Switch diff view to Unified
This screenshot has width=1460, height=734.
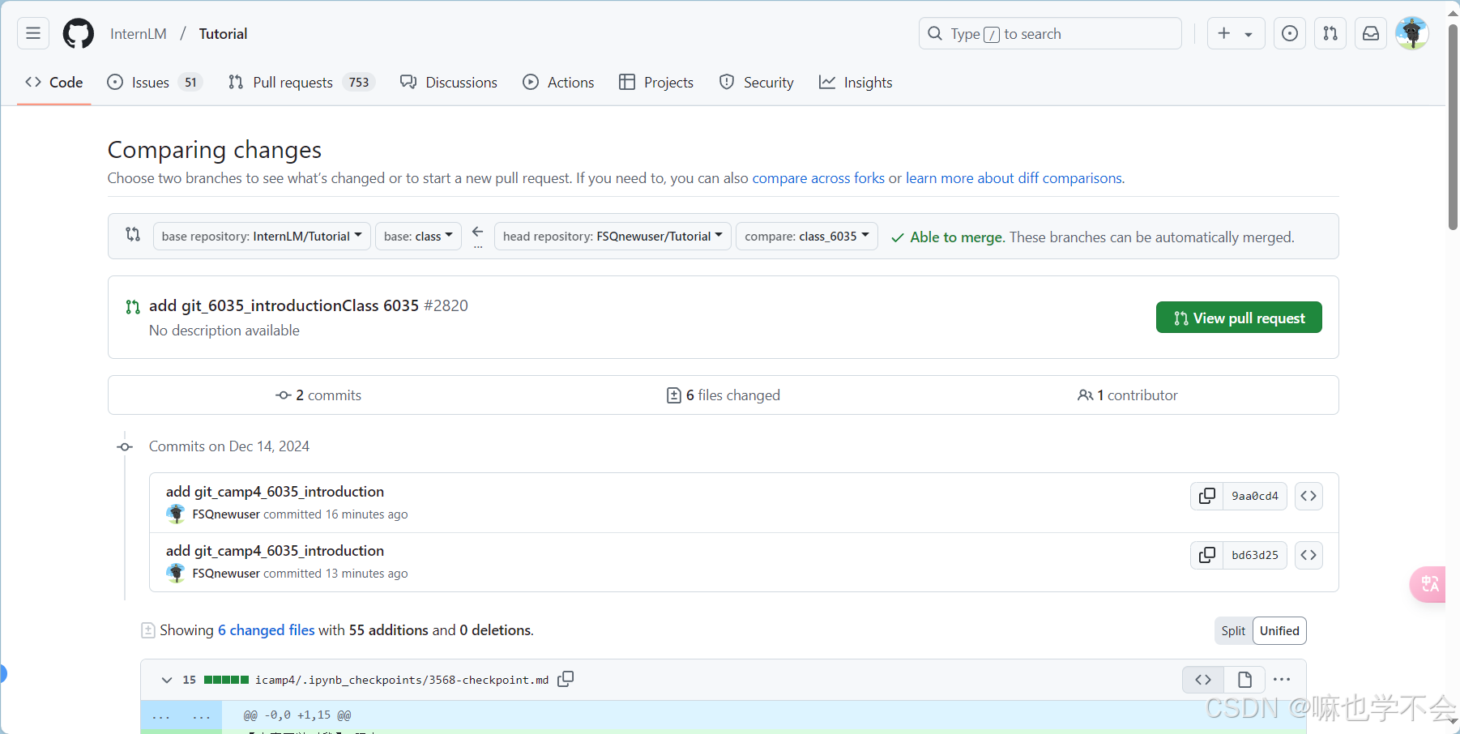[x=1279, y=631]
